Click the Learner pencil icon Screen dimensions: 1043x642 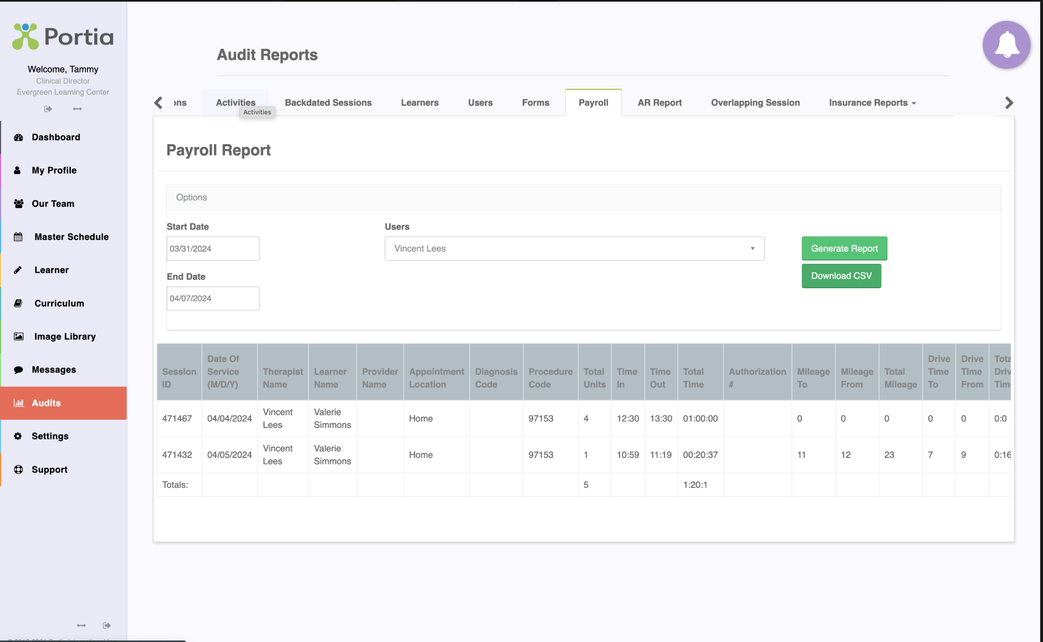point(18,270)
